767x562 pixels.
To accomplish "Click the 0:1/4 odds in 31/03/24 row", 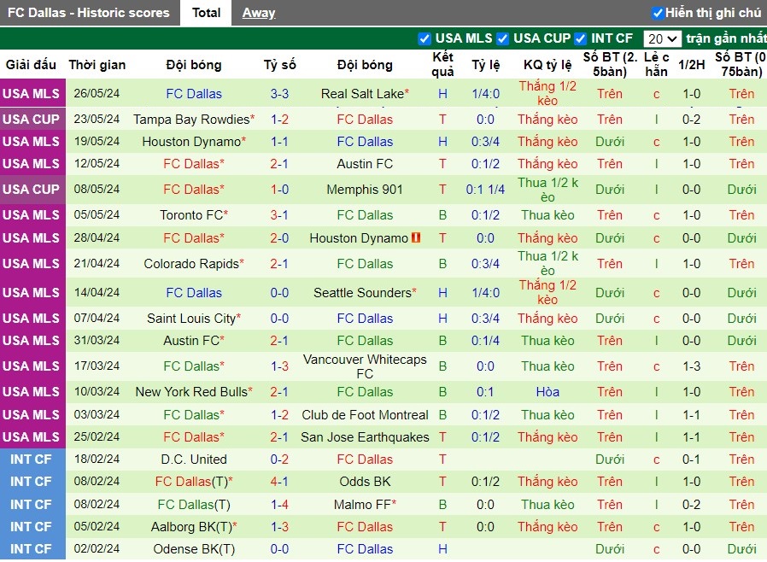I will point(485,341).
